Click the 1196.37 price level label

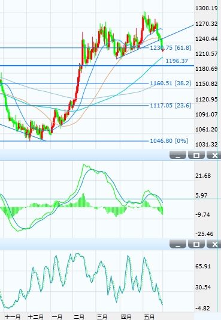pos(177,61)
